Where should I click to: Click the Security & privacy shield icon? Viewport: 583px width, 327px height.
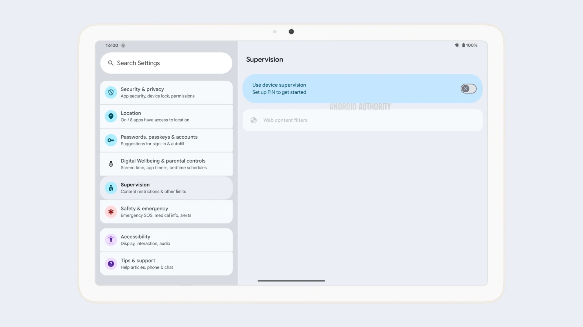(111, 92)
